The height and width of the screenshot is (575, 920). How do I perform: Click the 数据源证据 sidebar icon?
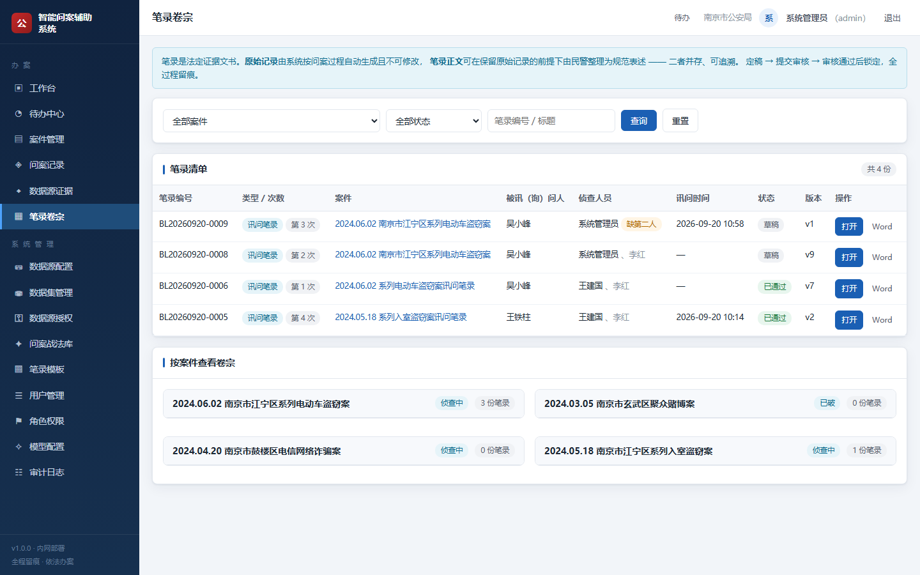[19, 191]
